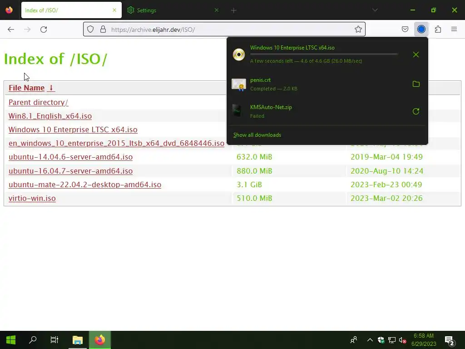Click the disc icon of the ISO download
465x349 pixels.
[239, 55]
